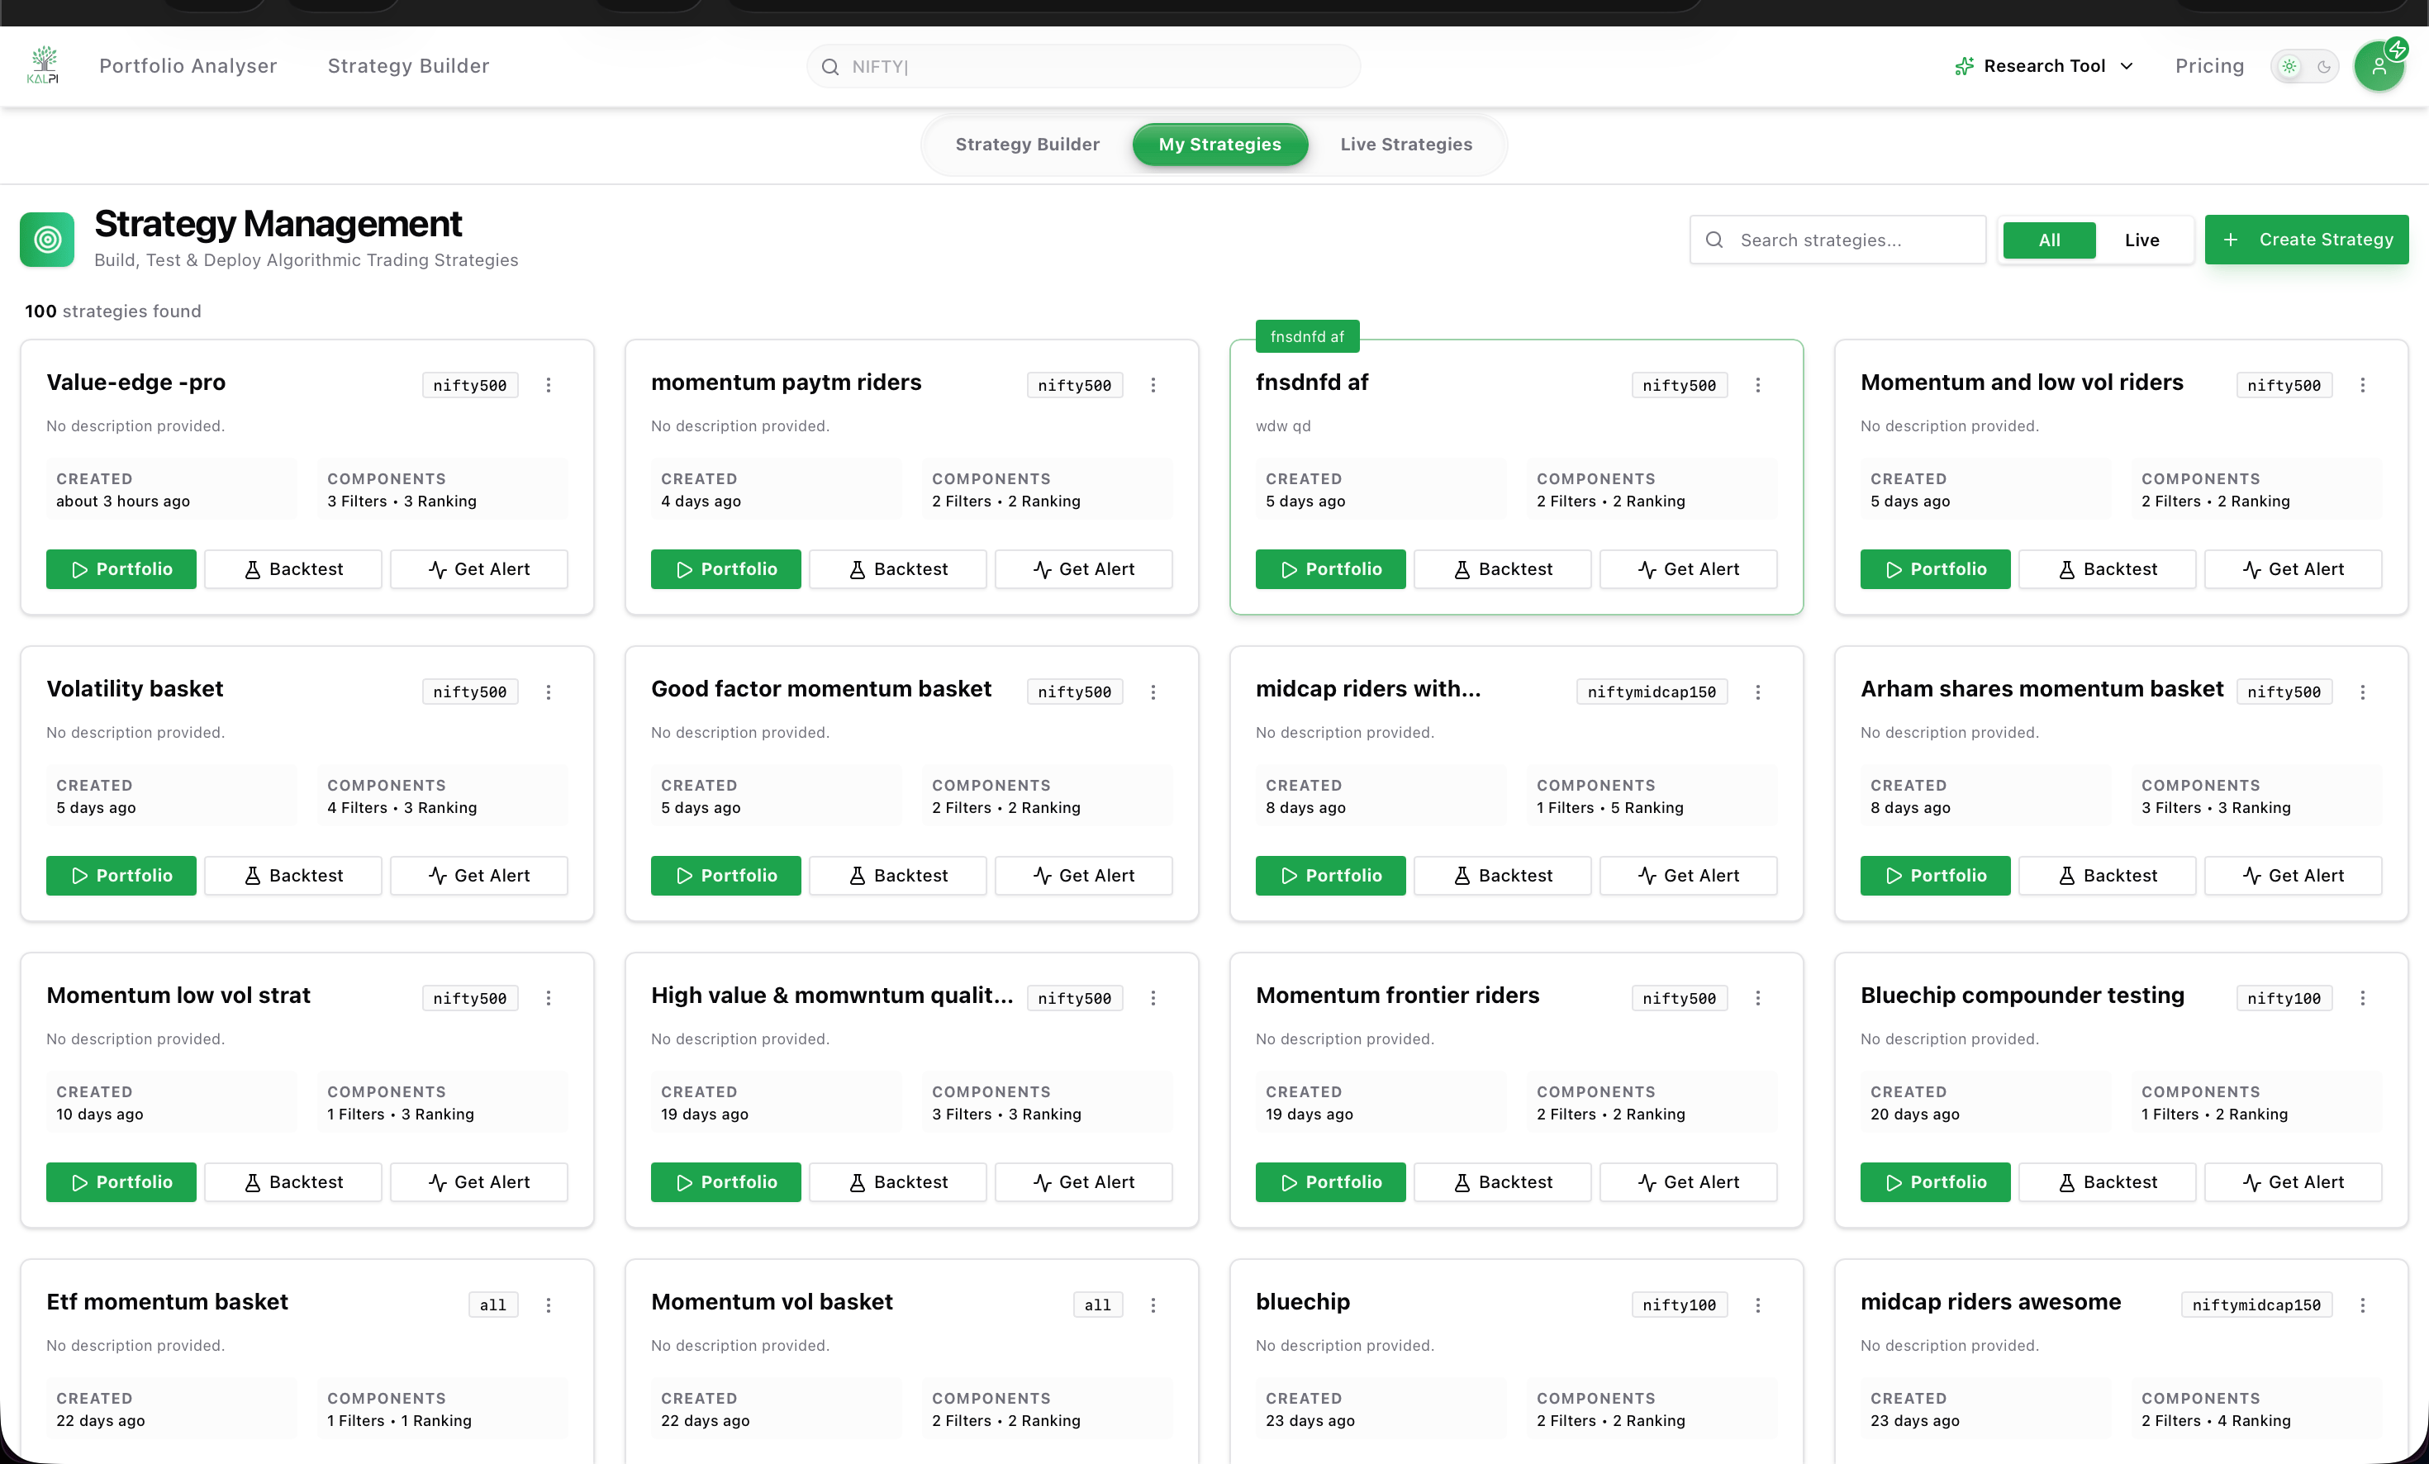2429x1464 pixels.
Task: Click the Search strategies input field
Action: 1837,240
